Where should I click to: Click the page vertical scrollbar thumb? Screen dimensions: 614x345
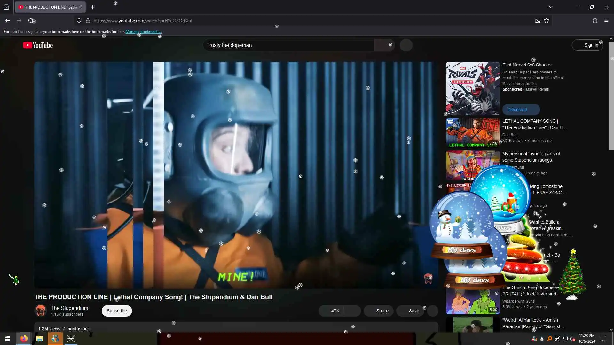611,96
